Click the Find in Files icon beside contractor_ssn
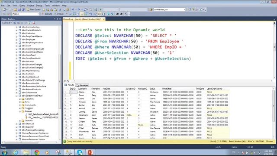Image resolution: width=277 pixels, height=156 pixels. tap(151, 10)
